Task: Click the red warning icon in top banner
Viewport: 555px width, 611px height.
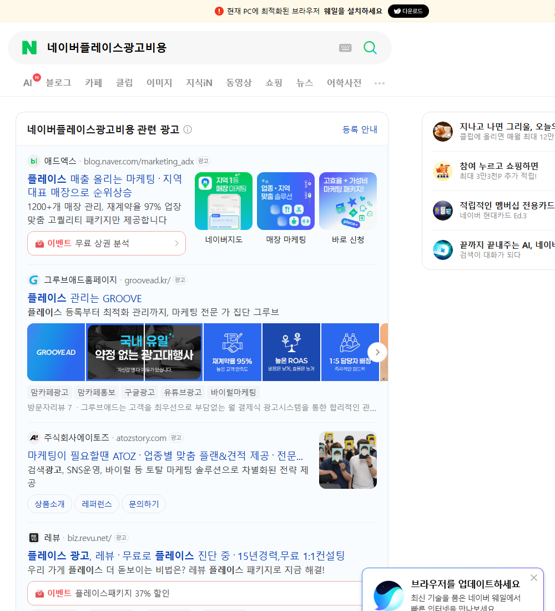Action: click(x=219, y=11)
